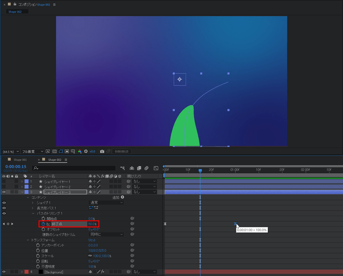The height and width of the screenshot is (276, 343).
Task: Click the shy layers switch in timeline header
Action: pos(132,168)
